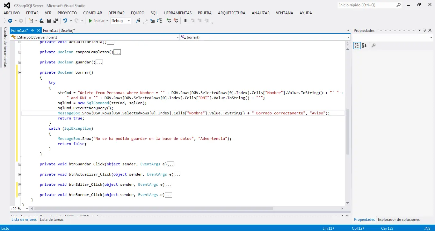This screenshot has width=435, height=231.
Task: Open the borrar() member dropdown
Action: point(348,37)
